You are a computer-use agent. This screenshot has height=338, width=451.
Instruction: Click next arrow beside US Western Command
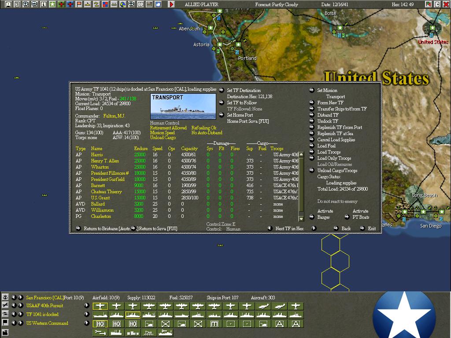coord(20,323)
